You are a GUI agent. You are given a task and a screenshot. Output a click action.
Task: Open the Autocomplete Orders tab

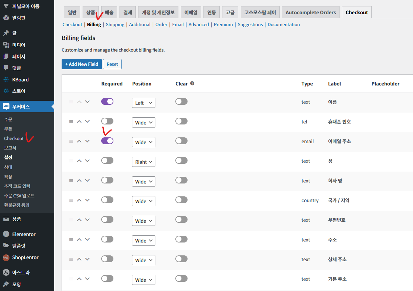(311, 12)
